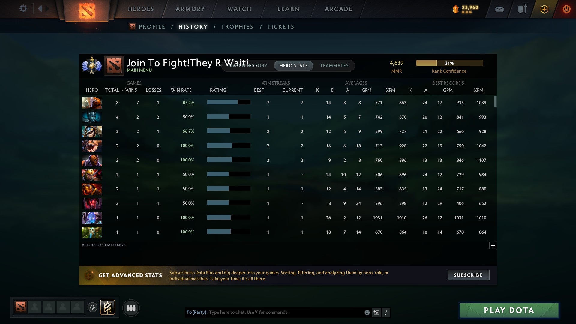The image size is (576, 324).
Task: Click the red power button icon
Action: (567, 9)
